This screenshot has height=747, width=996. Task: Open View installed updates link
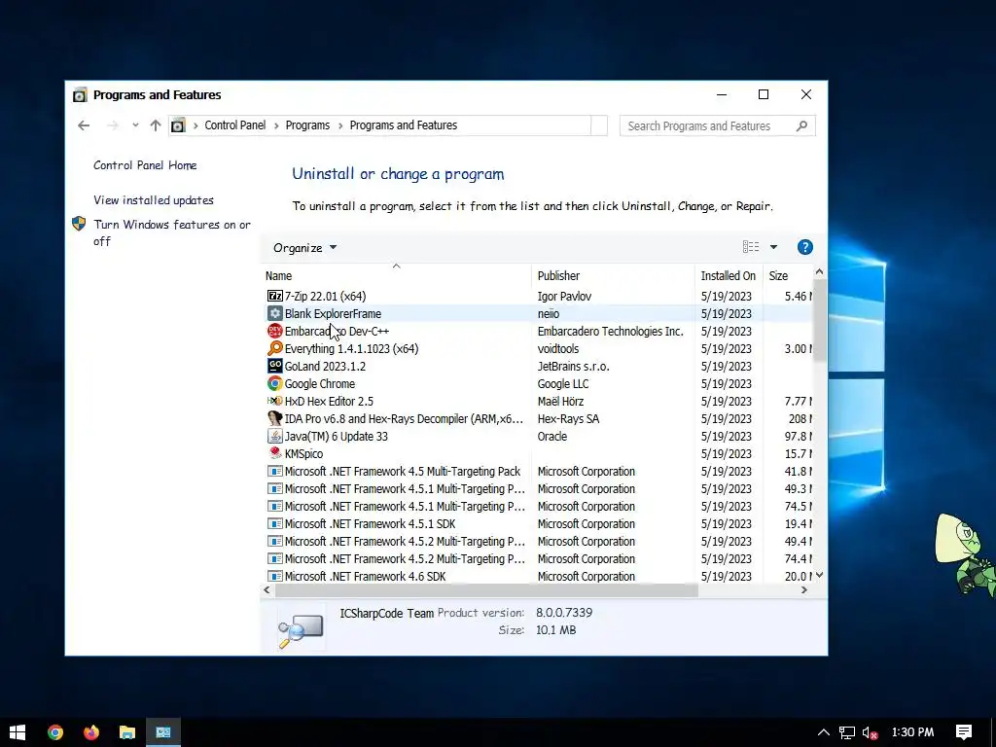tap(154, 200)
